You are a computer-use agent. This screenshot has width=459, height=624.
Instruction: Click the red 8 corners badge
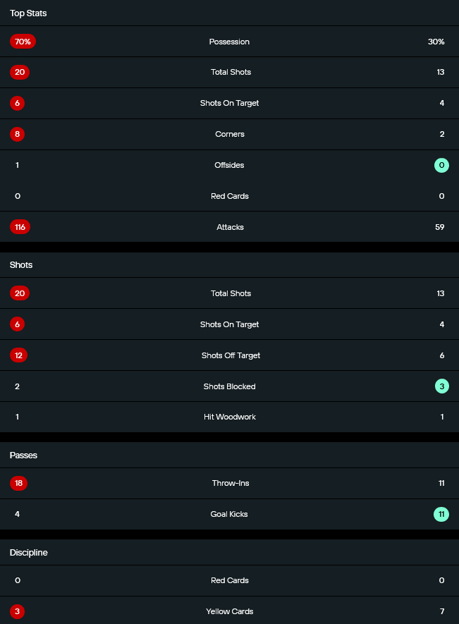(x=18, y=134)
